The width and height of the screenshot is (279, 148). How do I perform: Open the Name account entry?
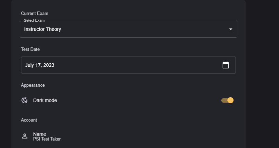[40, 134]
